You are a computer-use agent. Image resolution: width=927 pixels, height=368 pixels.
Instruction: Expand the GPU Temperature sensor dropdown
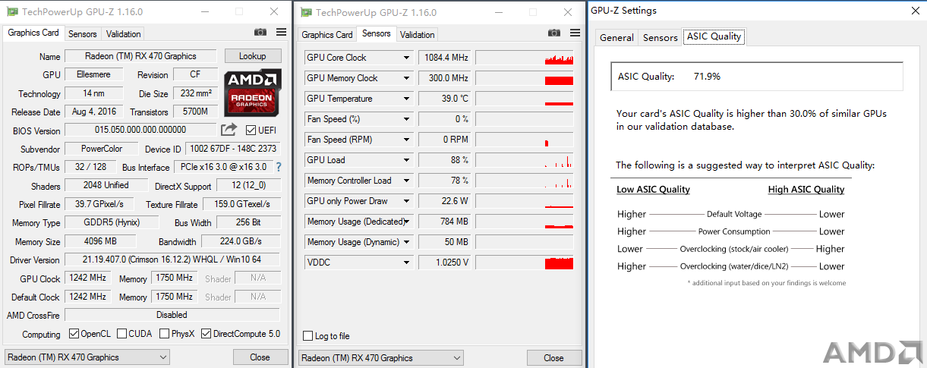(x=406, y=99)
